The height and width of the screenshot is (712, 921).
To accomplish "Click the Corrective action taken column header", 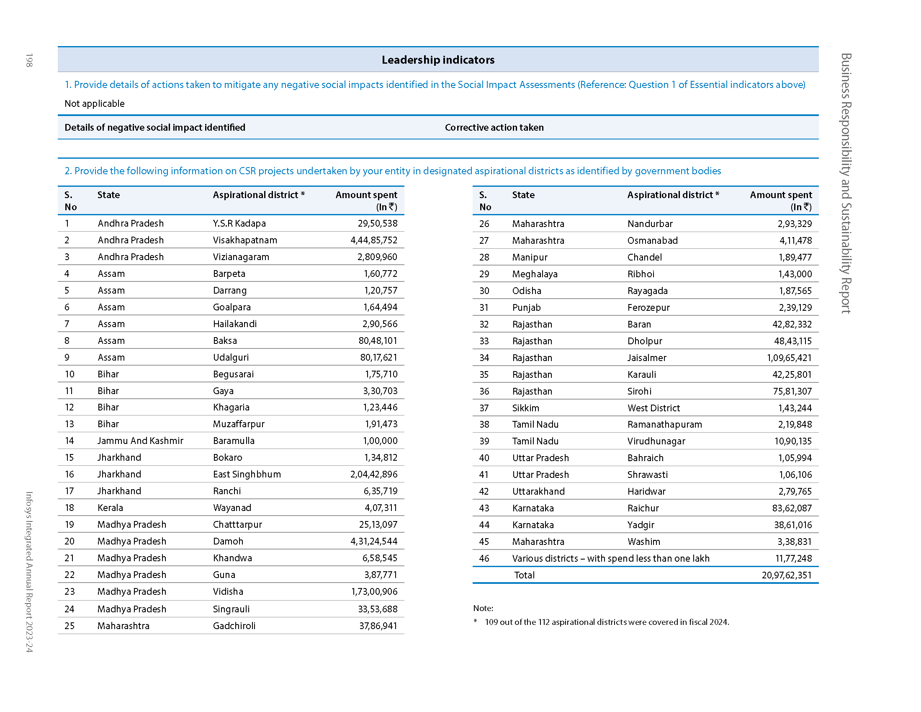I will (x=494, y=127).
